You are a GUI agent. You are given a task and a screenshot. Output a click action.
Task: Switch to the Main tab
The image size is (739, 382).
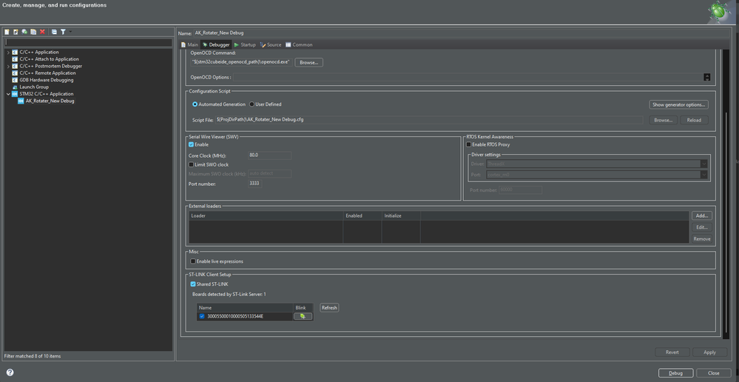tap(189, 45)
